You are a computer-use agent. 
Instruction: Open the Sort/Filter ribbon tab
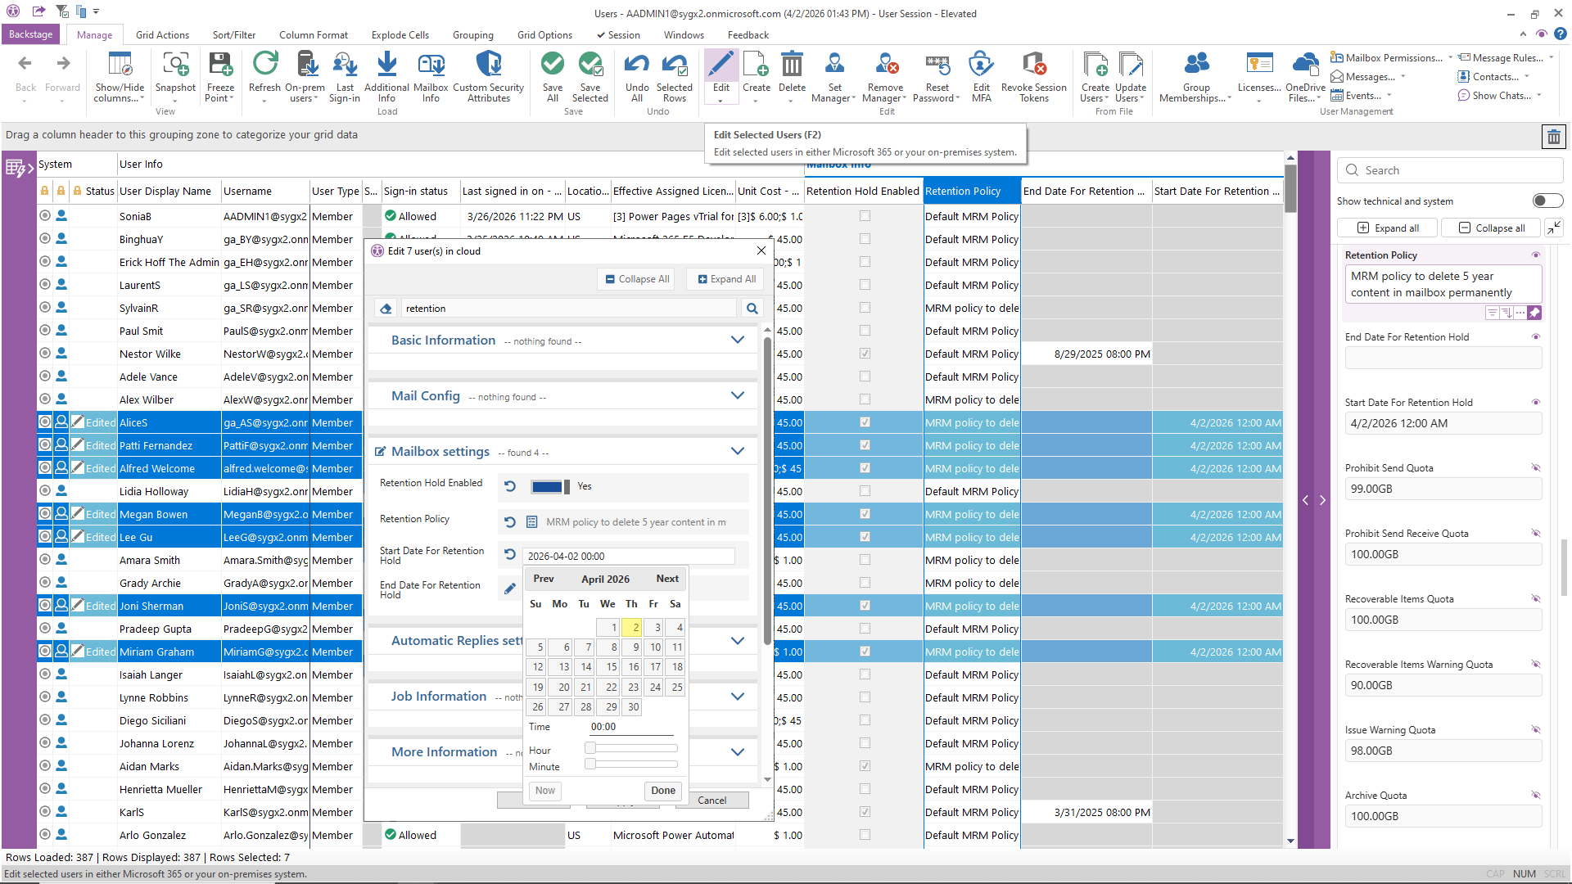pos(234,35)
